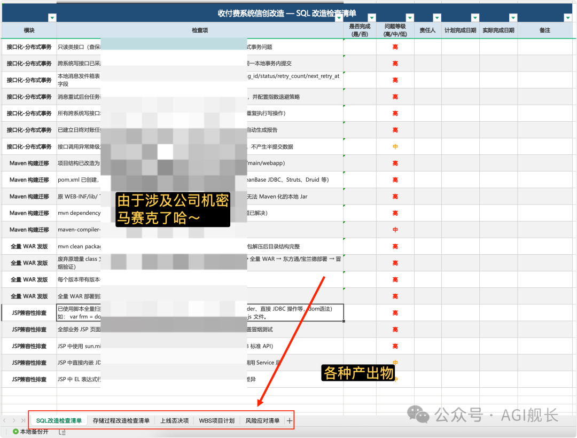The width and height of the screenshot is (577, 438).
Task: Click empty 是否完成 cell in 只读类接口 row
Action: coord(360,46)
